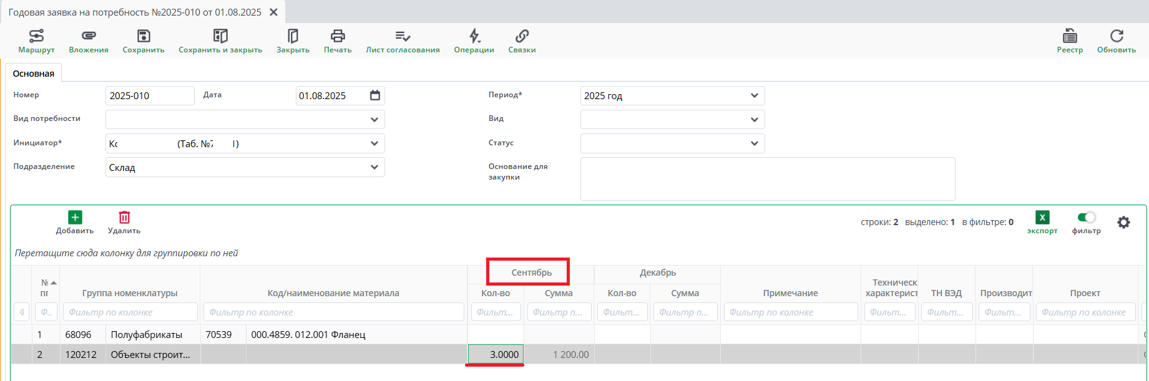Click the Вложения attachments paperclip icon
Image resolution: width=1149 pixels, height=381 pixels.
pyautogui.click(x=89, y=36)
